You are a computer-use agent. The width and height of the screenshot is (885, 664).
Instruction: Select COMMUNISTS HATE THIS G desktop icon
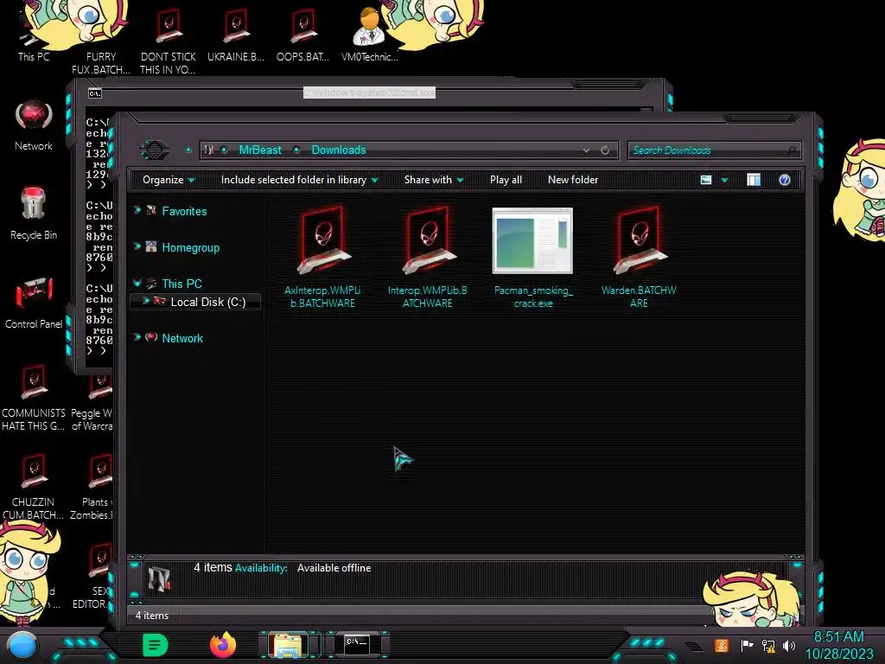(34, 398)
